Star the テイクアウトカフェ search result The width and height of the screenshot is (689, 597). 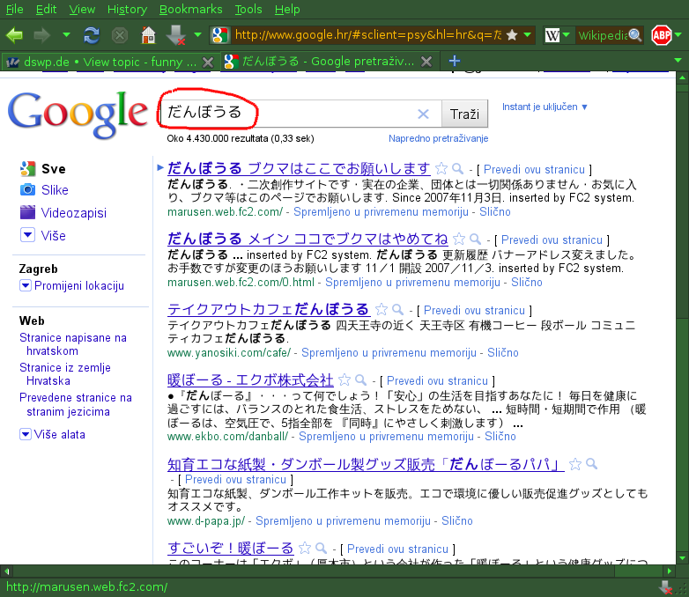coord(382,310)
